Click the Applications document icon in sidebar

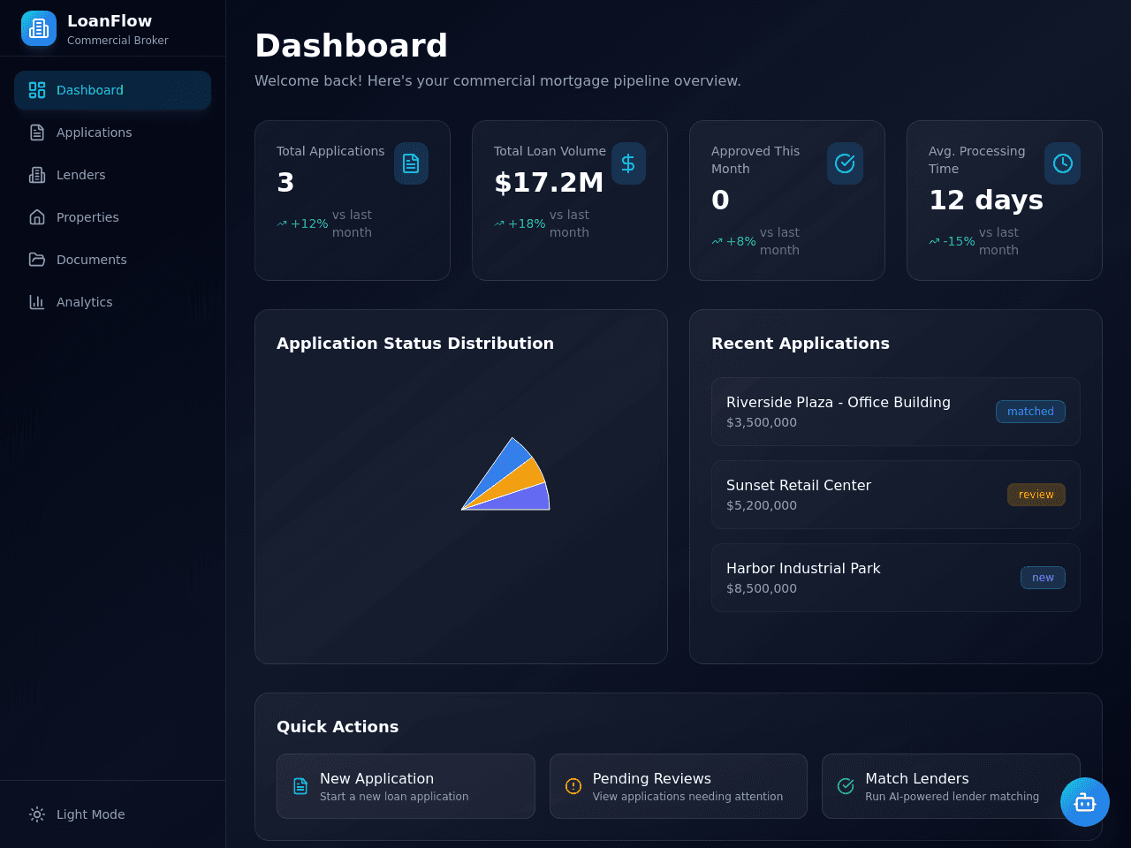click(x=37, y=132)
